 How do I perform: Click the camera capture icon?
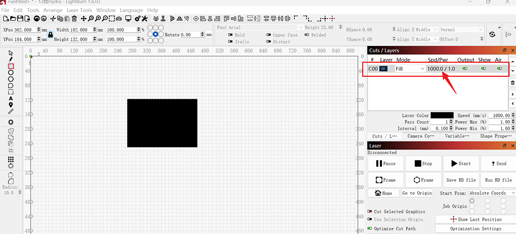point(119,19)
